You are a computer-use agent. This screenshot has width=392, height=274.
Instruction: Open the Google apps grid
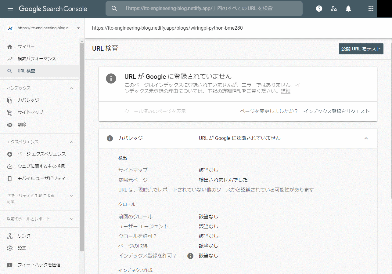[371, 9]
